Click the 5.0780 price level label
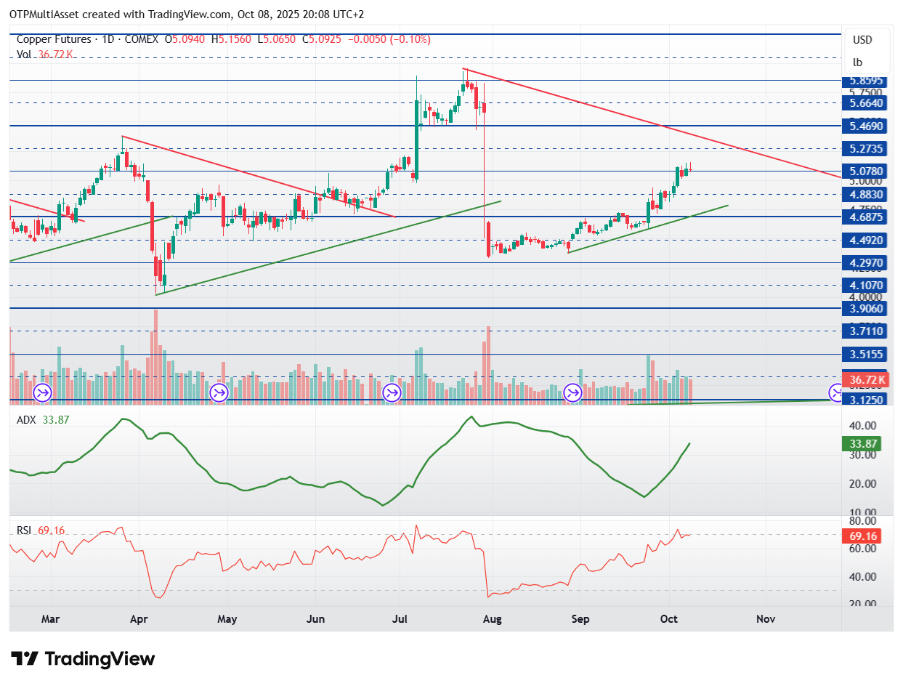Viewport: 903px width, 686px height. coord(865,171)
